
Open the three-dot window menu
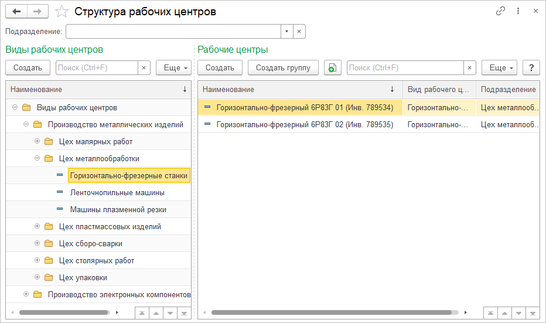tap(518, 11)
